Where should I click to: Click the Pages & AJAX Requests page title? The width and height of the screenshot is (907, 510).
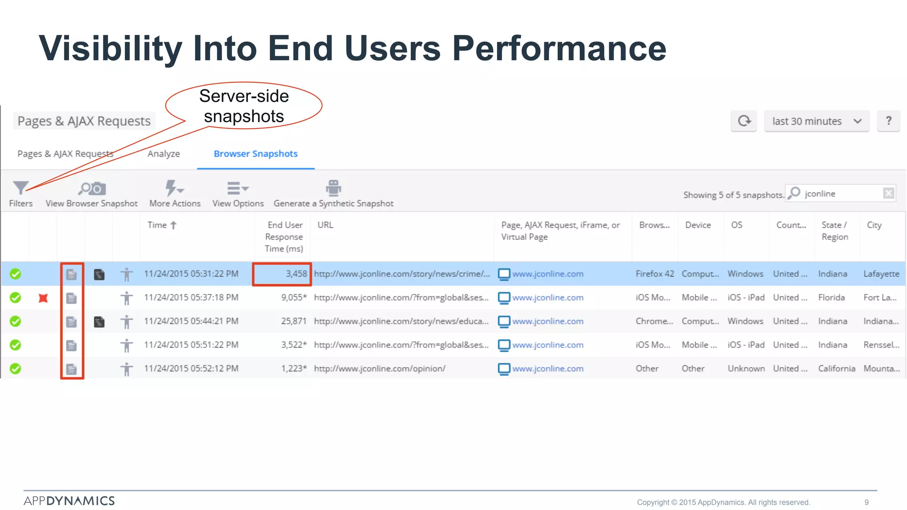tap(84, 121)
